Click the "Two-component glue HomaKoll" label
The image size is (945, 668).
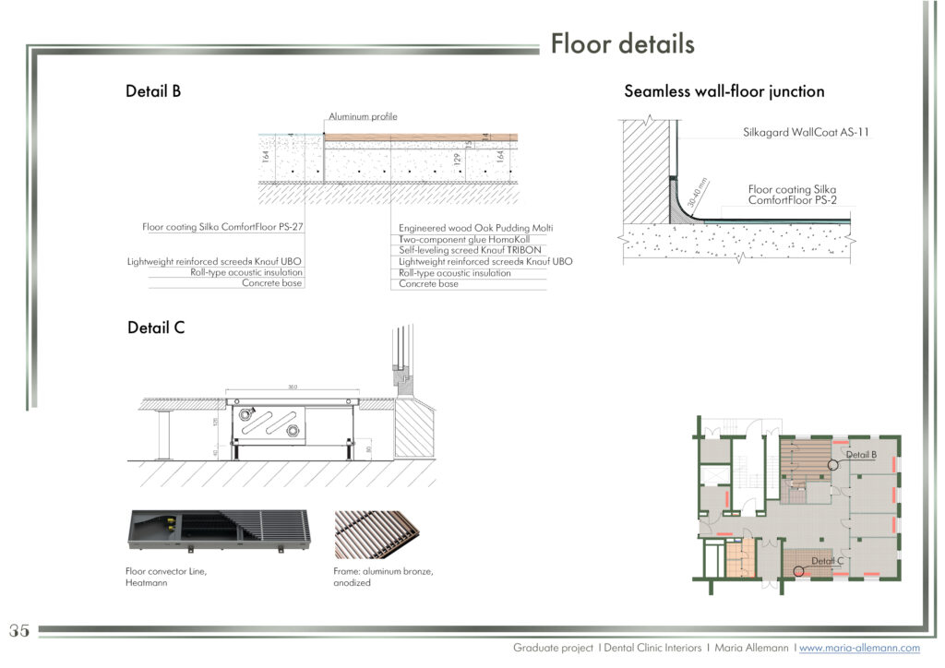point(464,239)
